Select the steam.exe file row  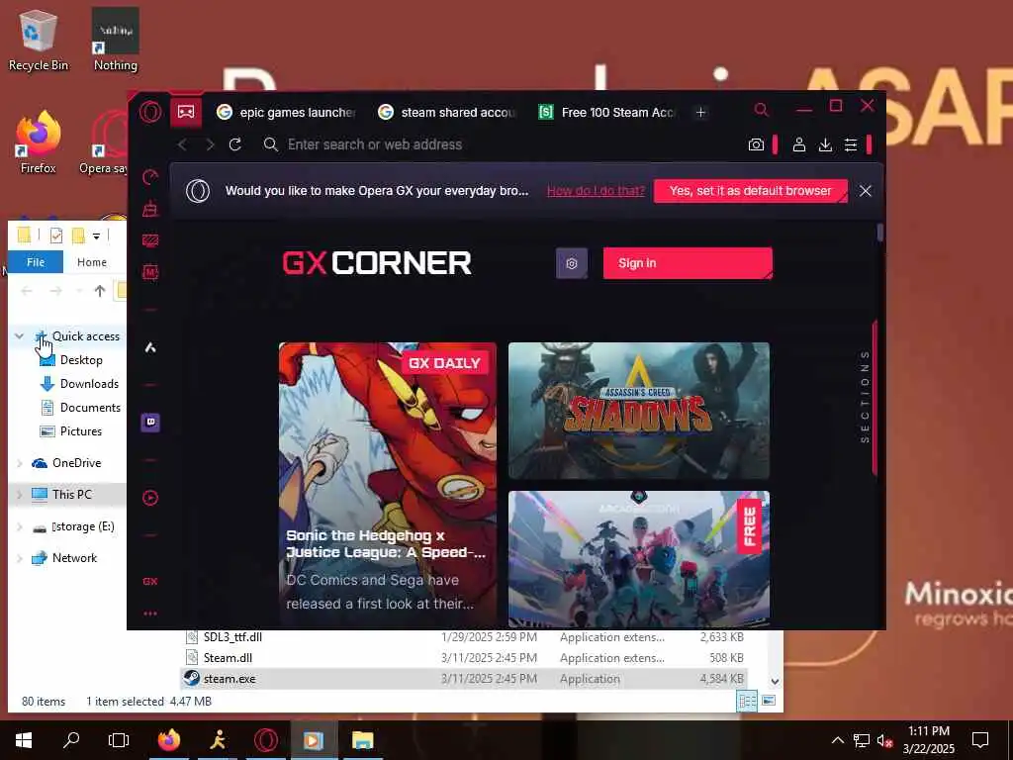click(464, 679)
